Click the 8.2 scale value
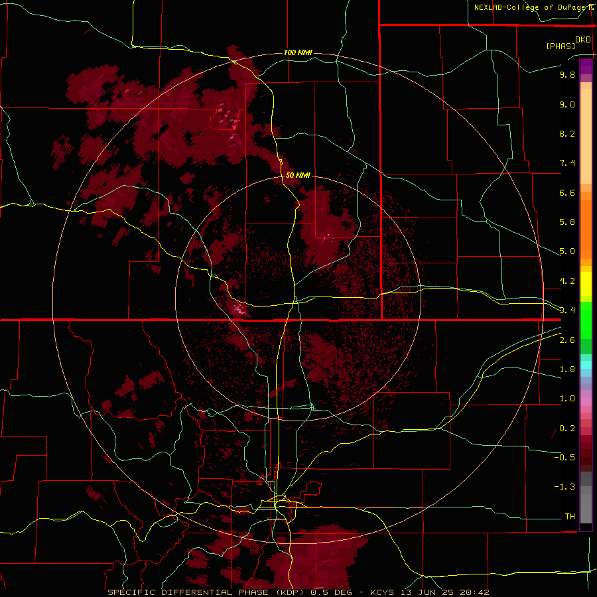 (567, 133)
